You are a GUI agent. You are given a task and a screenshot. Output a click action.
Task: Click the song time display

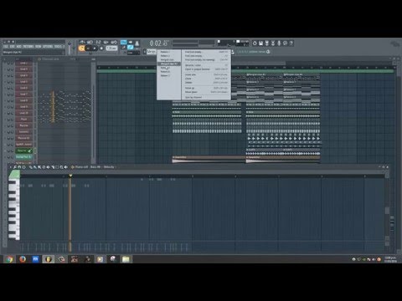[159, 43]
